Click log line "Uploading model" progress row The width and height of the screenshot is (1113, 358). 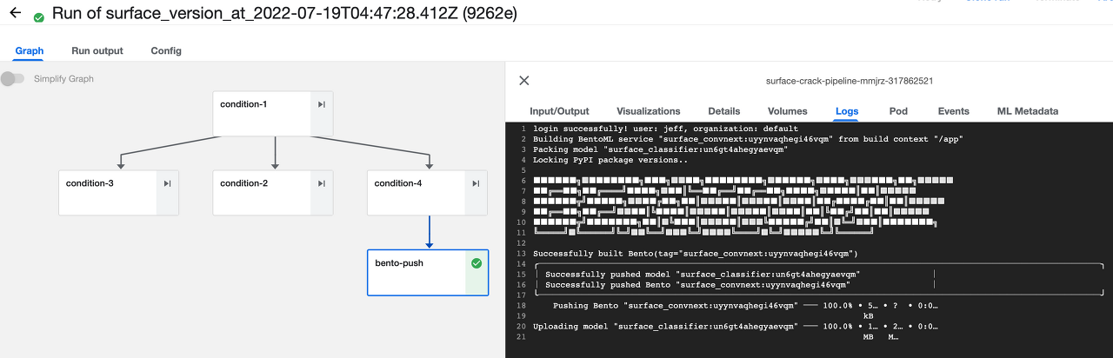736,327
